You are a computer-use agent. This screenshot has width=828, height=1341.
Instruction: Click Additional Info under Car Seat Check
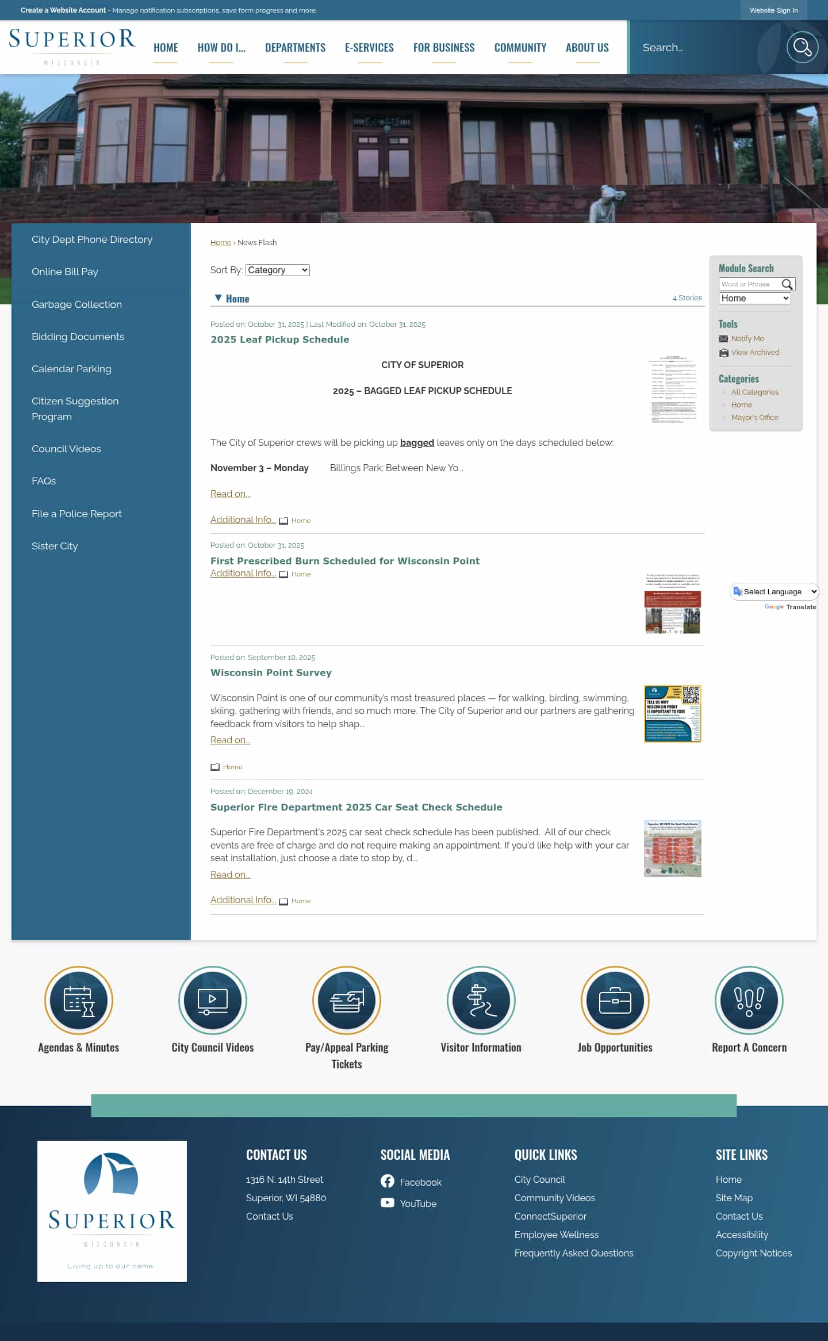point(243,900)
